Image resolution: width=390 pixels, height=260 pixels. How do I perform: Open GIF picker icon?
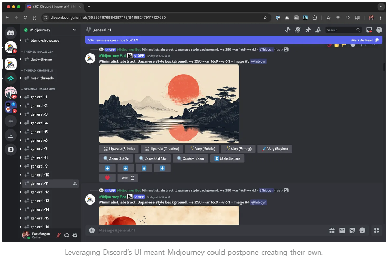[342, 230]
